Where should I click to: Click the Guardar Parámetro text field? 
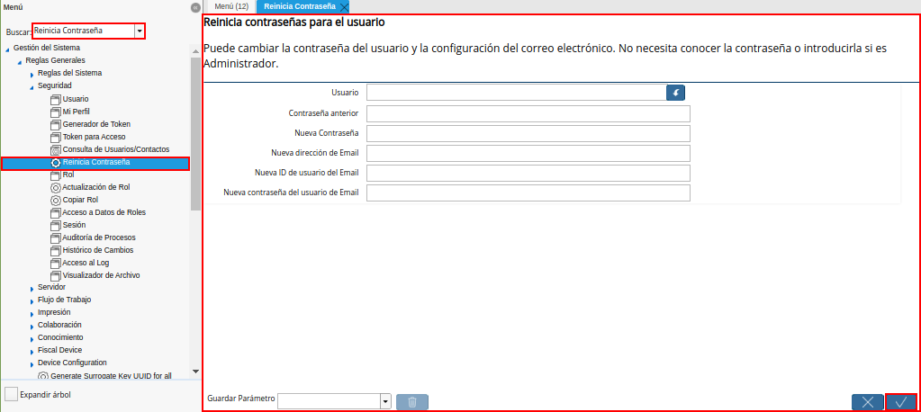329,401
